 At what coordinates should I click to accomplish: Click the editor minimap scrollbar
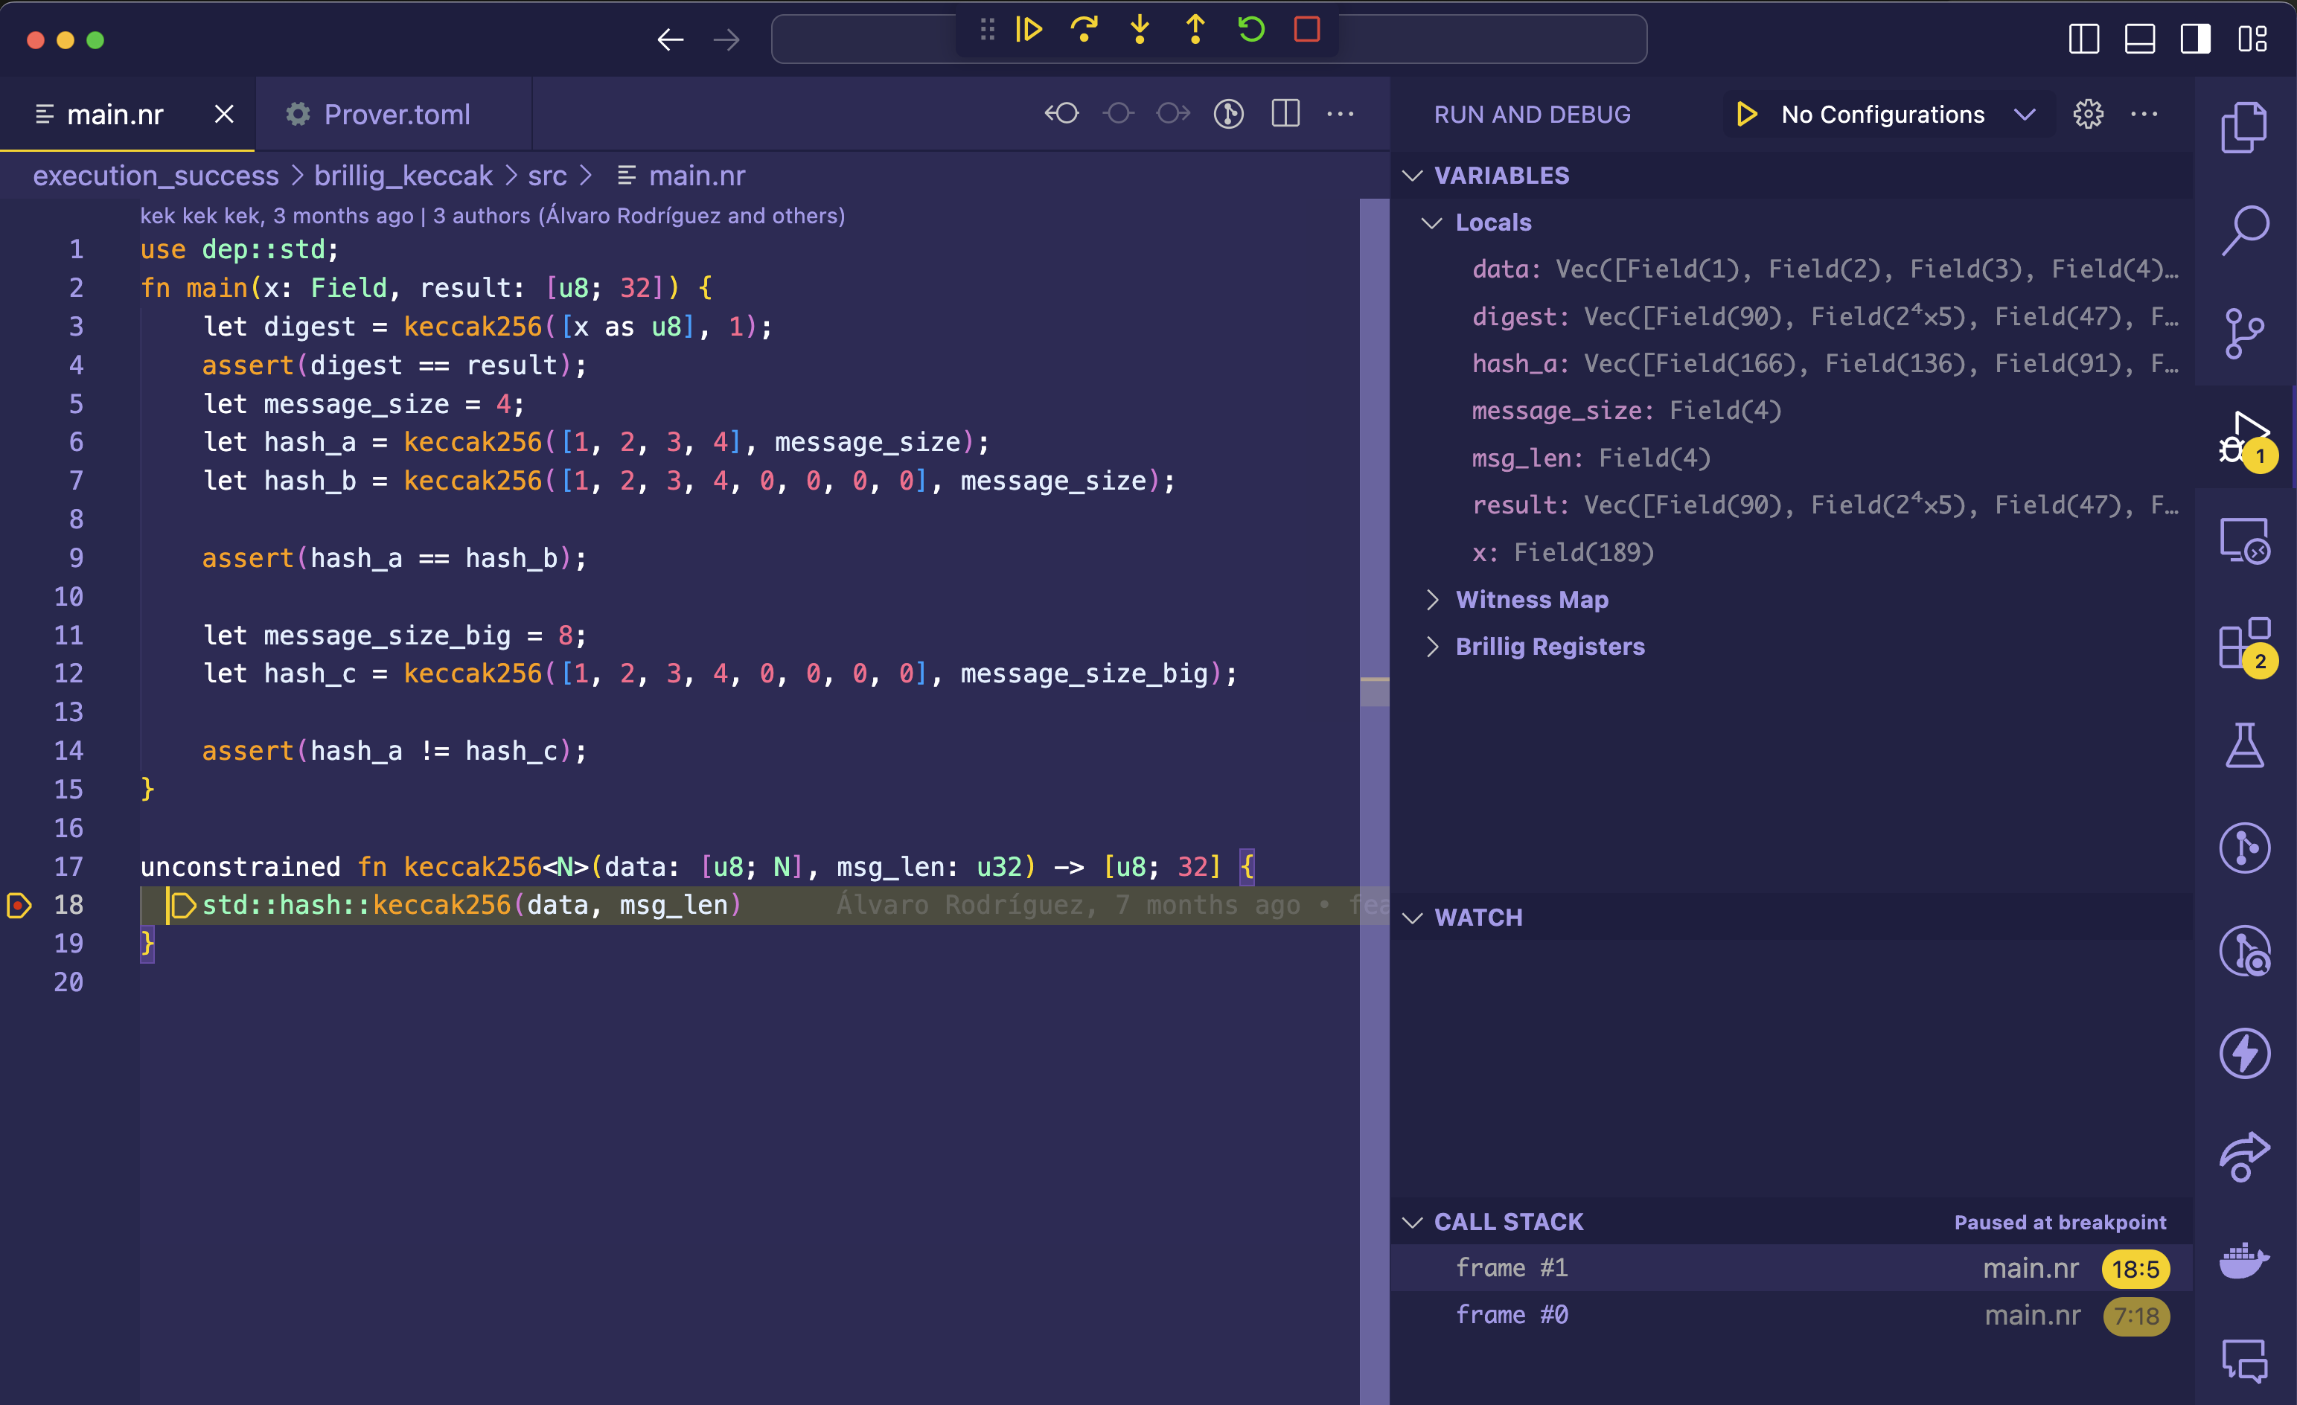coord(1374,560)
